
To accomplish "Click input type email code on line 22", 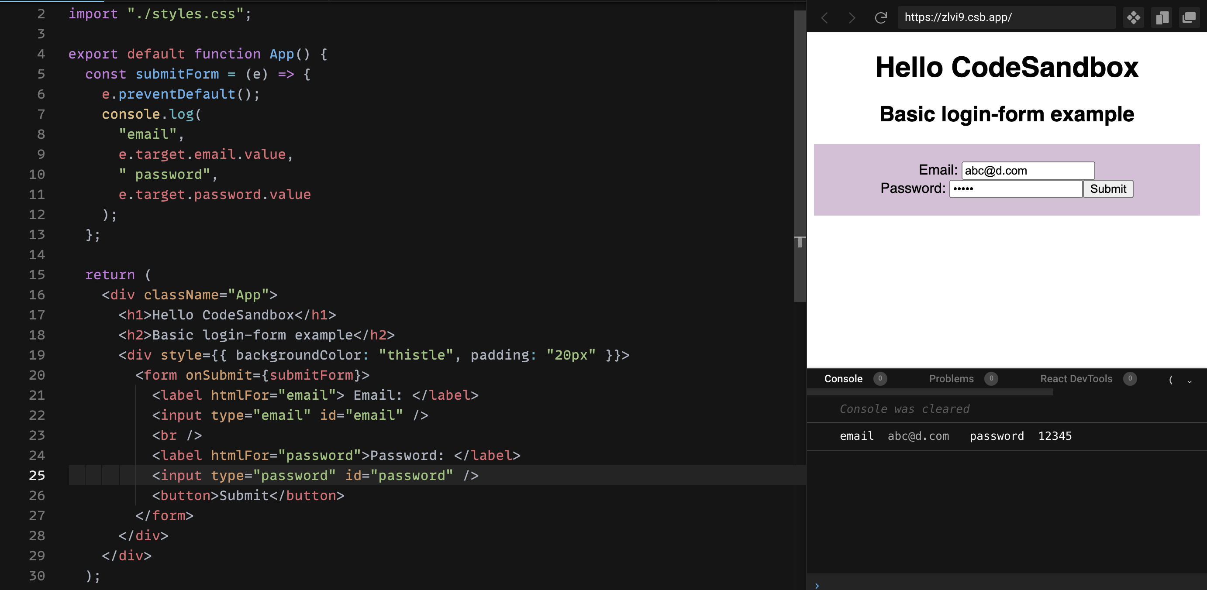I will pos(290,415).
